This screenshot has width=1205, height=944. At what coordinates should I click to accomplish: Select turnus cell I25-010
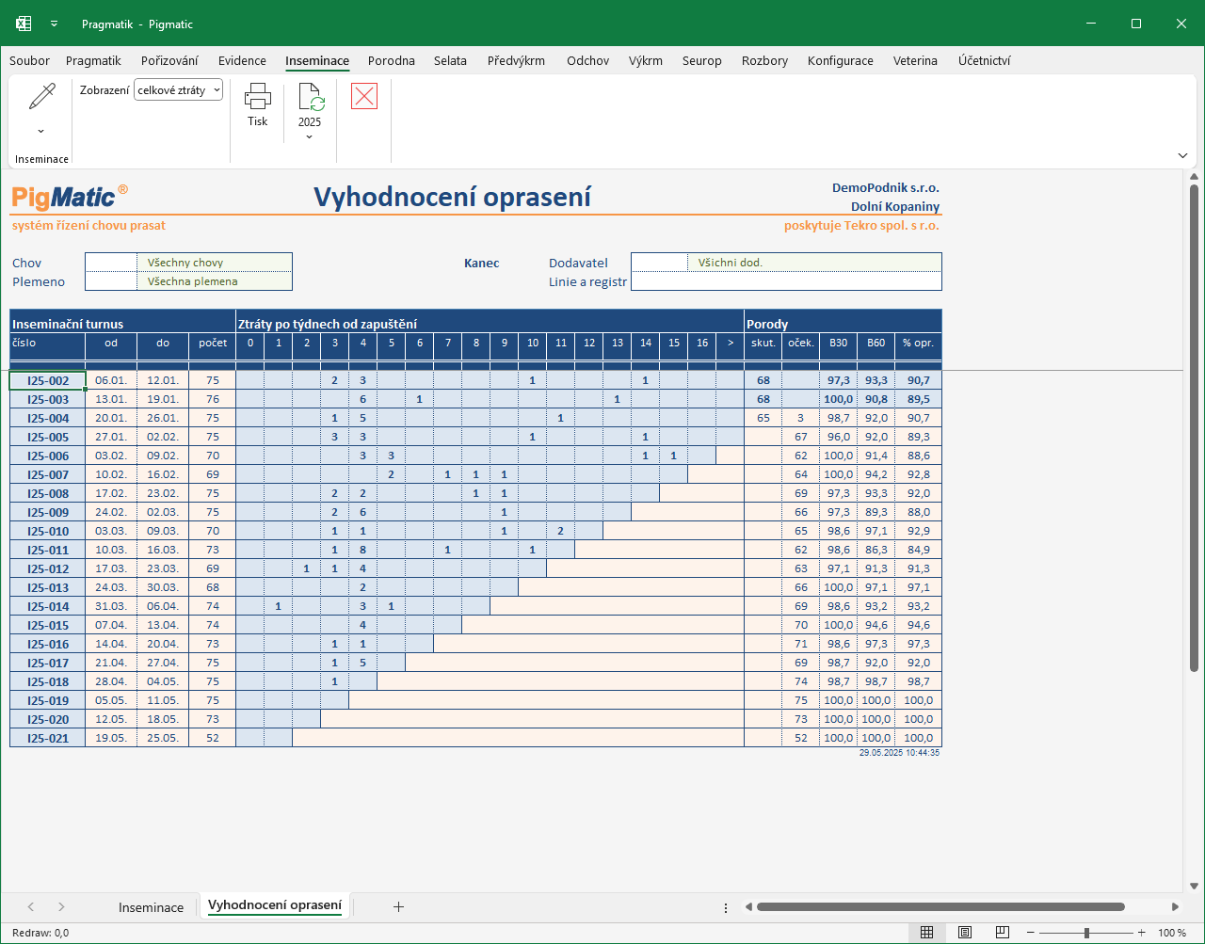click(x=48, y=531)
